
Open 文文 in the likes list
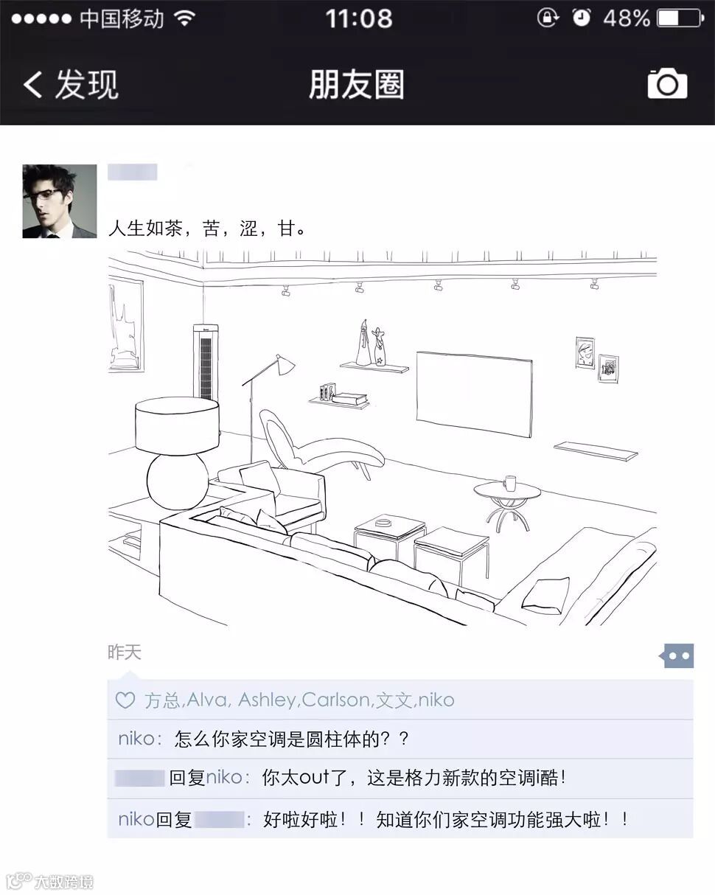[x=394, y=700]
